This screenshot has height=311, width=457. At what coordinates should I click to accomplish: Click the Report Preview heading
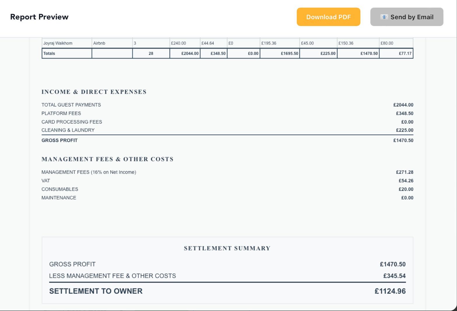click(39, 17)
